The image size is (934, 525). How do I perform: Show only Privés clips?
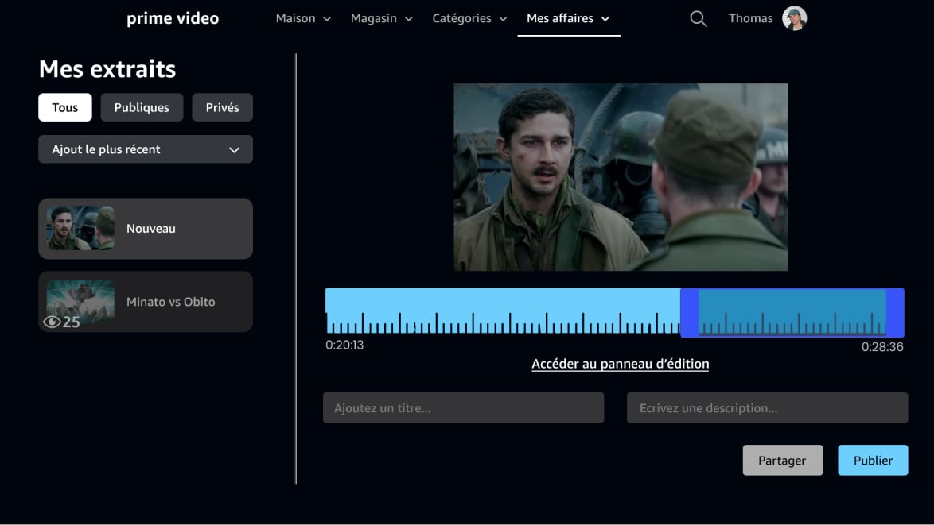pyautogui.click(x=222, y=107)
